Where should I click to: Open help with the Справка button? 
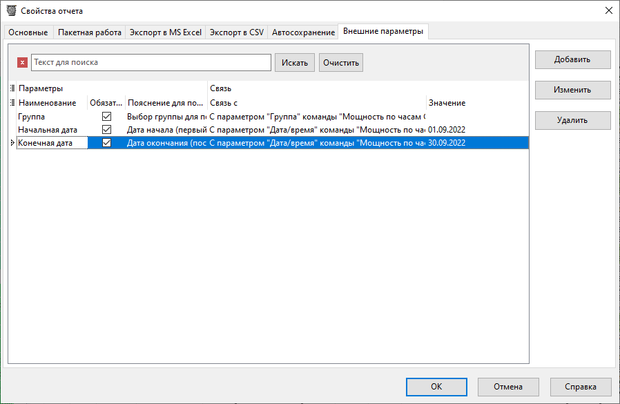pos(581,387)
